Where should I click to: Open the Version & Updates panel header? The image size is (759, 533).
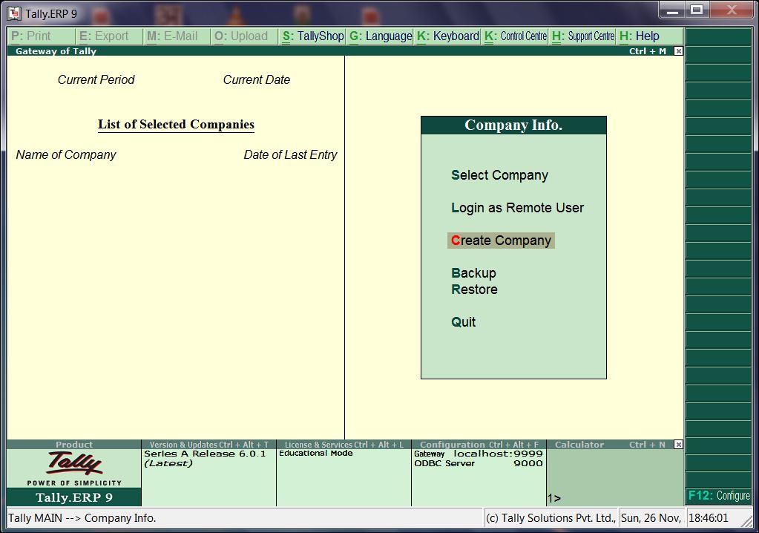208,445
